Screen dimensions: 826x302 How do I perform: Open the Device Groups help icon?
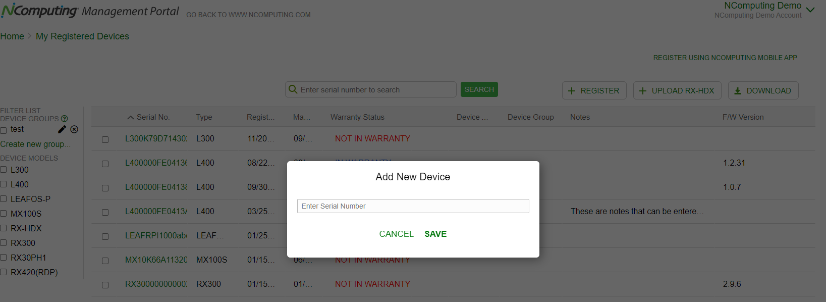(64, 119)
